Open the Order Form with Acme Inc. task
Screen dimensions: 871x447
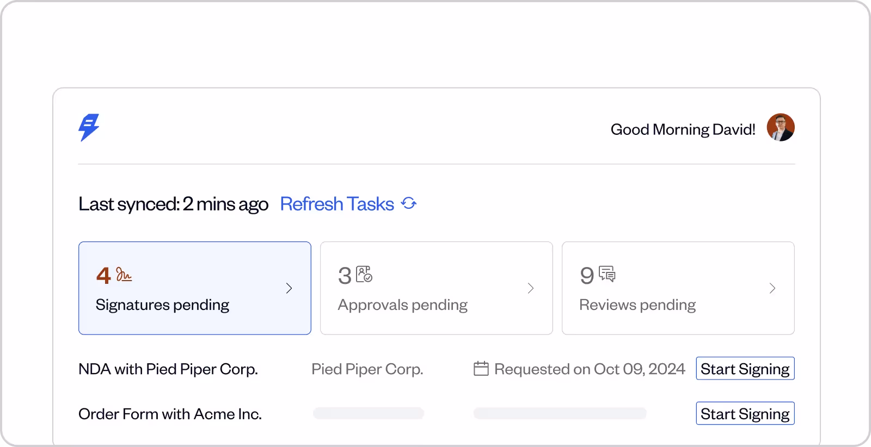[x=170, y=414]
